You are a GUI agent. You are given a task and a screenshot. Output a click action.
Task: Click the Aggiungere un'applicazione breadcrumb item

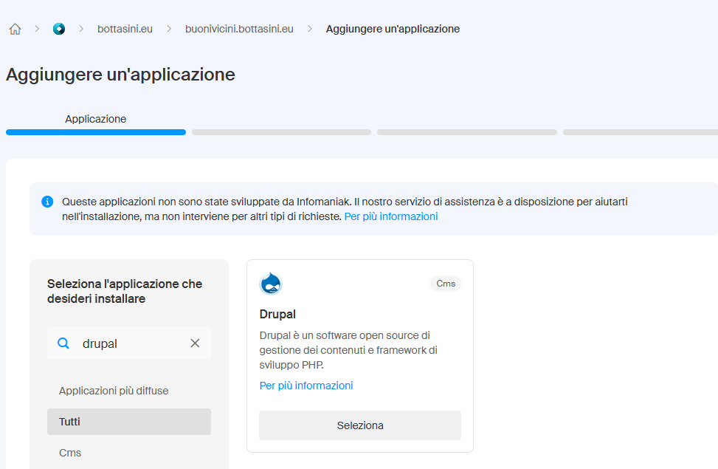tap(393, 30)
